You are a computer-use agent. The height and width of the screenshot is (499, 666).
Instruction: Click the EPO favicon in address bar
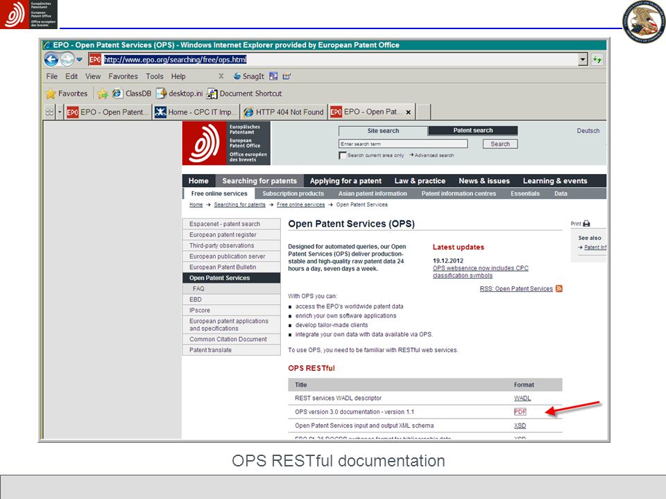pyautogui.click(x=95, y=60)
